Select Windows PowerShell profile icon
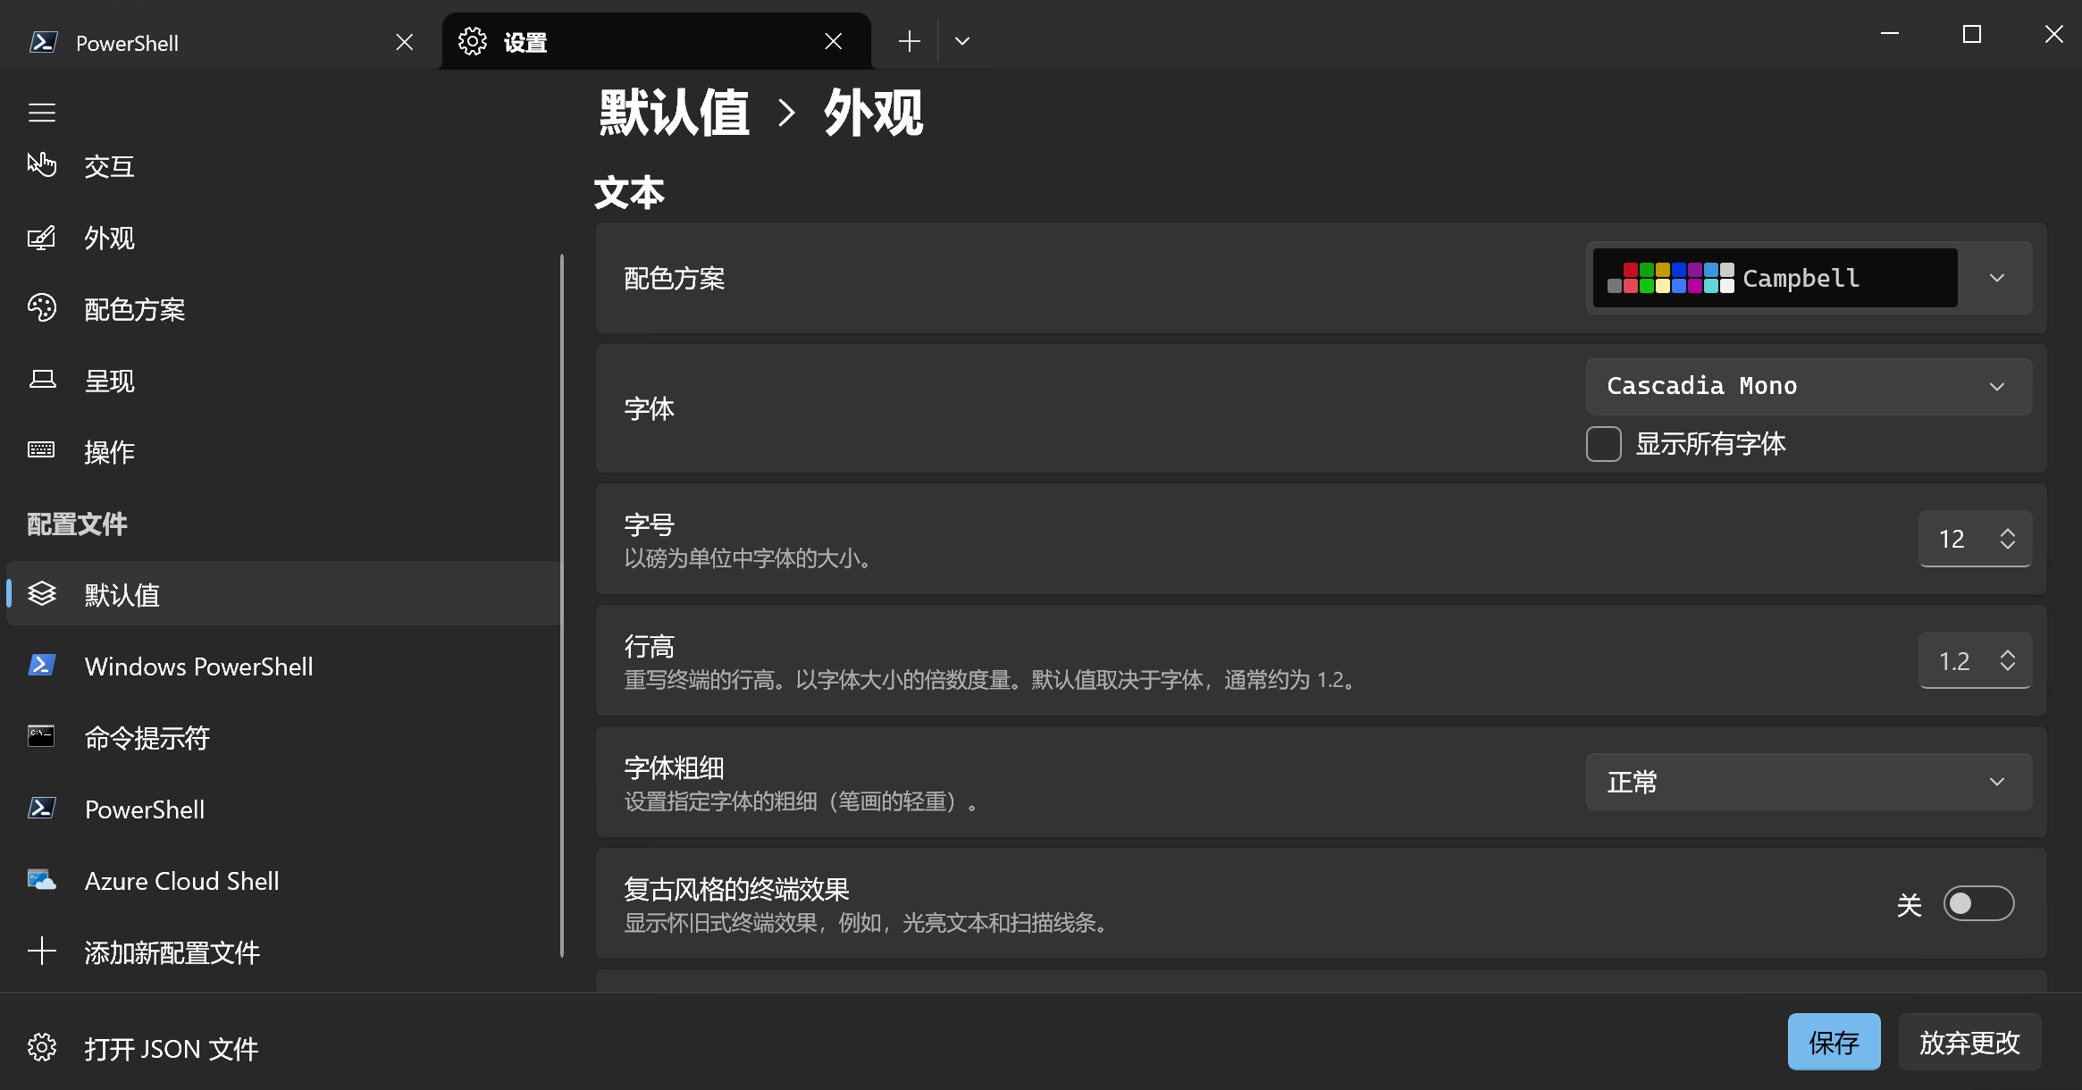The height and width of the screenshot is (1090, 2082). [x=42, y=666]
